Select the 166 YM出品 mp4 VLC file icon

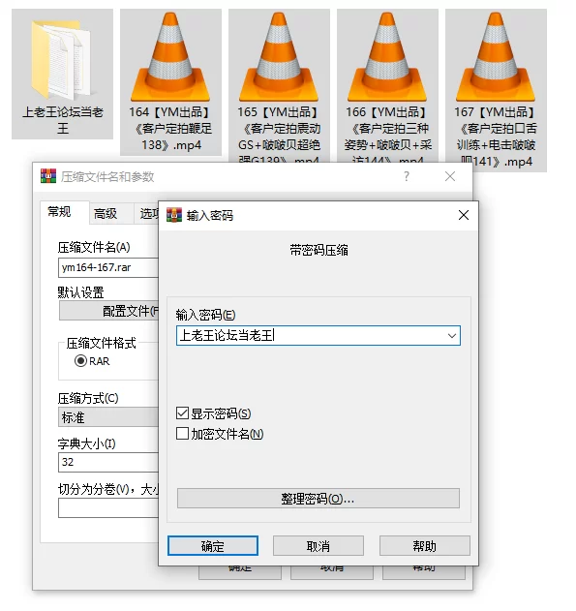click(x=387, y=57)
